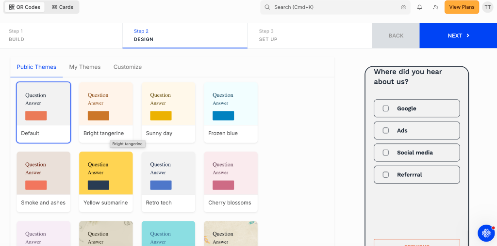
Task: Go to Step 3 Set Up
Action: (310, 35)
